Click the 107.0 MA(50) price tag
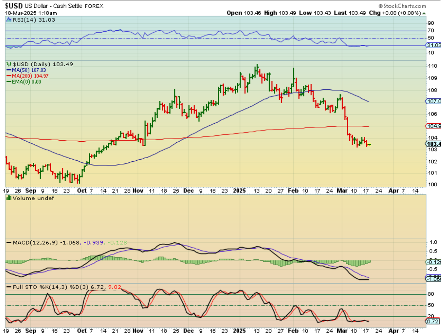 point(434,101)
